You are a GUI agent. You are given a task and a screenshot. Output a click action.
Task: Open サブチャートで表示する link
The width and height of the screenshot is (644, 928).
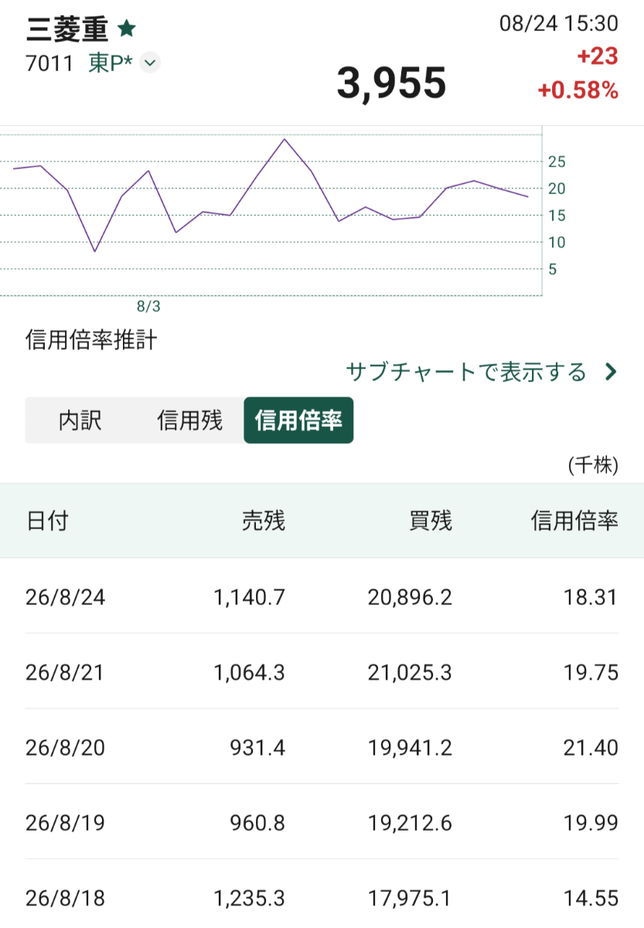pyautogui.click(x=466, y=372)
